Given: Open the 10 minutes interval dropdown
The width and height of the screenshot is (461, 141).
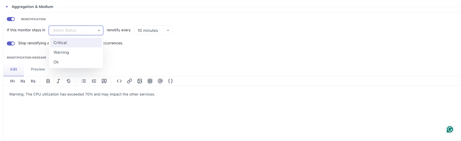Looking at the screenshot, I should point(153,30).
